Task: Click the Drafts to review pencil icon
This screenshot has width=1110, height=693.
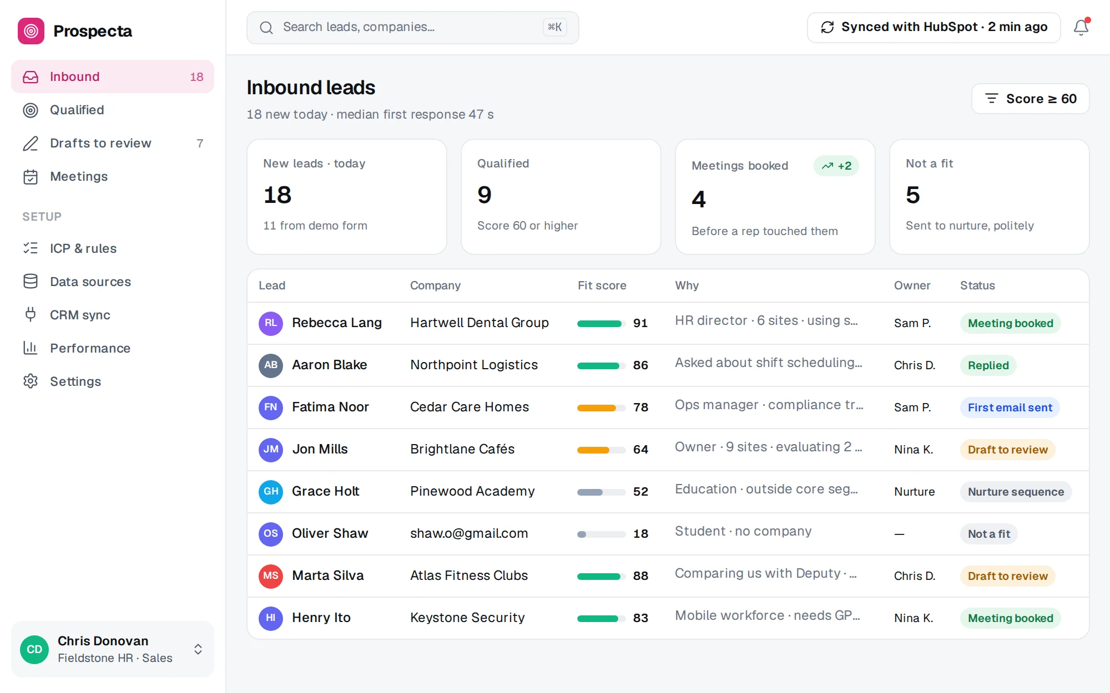Action: tap(31, 143)
